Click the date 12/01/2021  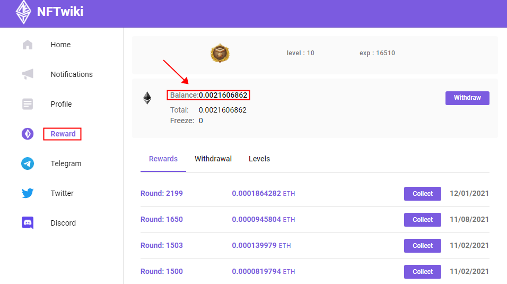click(469, 193)
